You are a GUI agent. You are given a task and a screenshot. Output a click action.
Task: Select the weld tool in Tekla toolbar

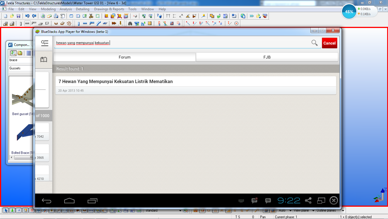coord(120,23)
